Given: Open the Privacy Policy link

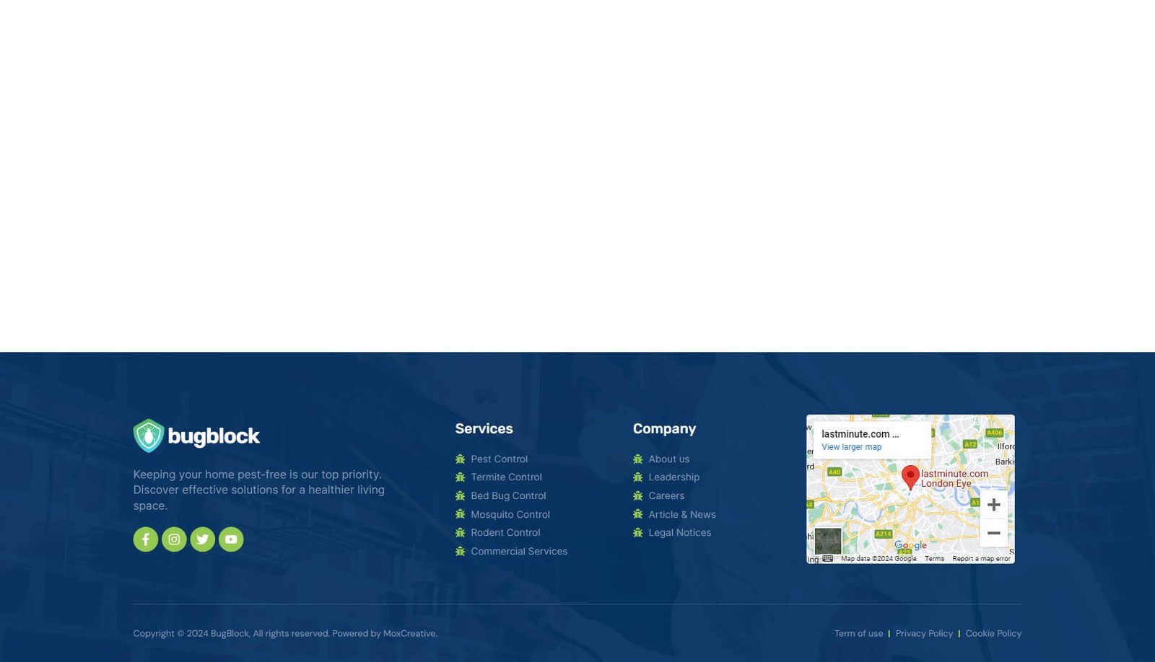Looking at the screenshot, I should click(924, 634).
